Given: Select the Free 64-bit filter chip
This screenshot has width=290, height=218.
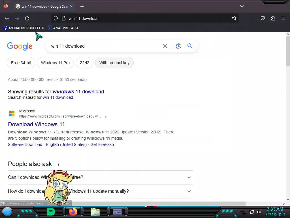Looking at the screenshot, I should tap(21, 63).
